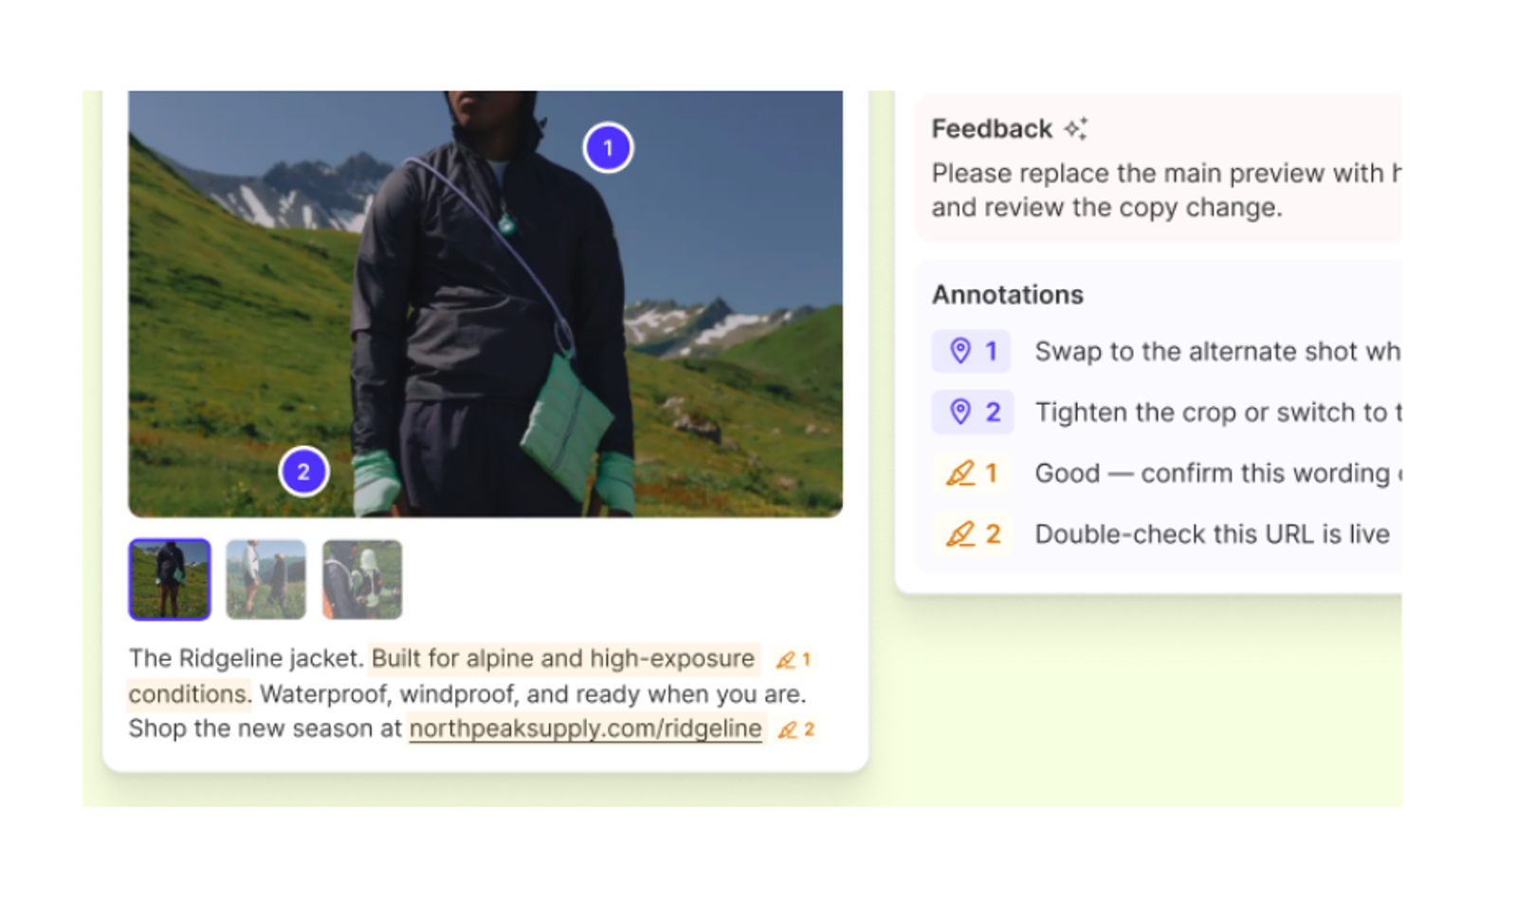
Task: Select the first thumbnail of the jacket model
Action: 170,579
